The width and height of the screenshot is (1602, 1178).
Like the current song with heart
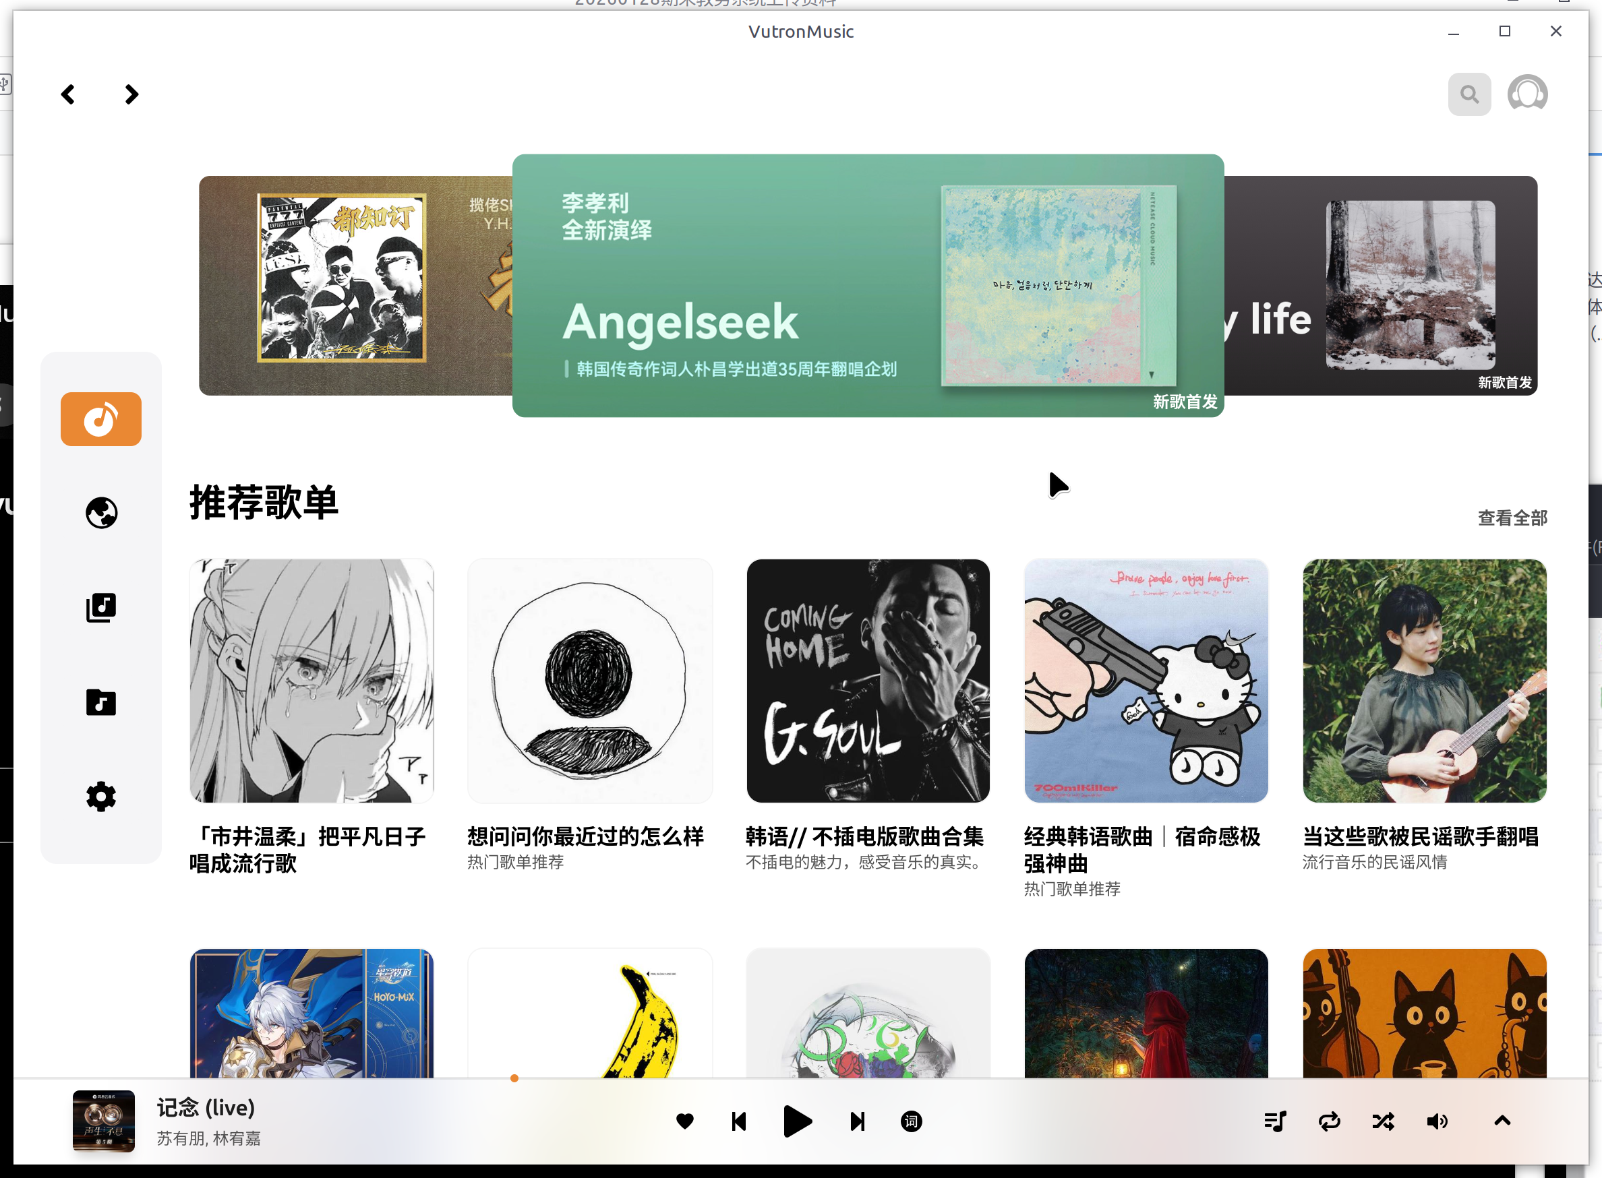pos(685,1121)
